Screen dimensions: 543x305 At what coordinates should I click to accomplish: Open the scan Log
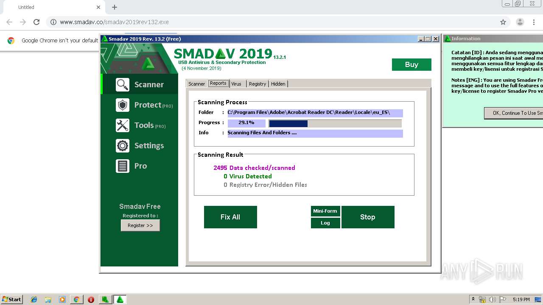coord(325,223)
